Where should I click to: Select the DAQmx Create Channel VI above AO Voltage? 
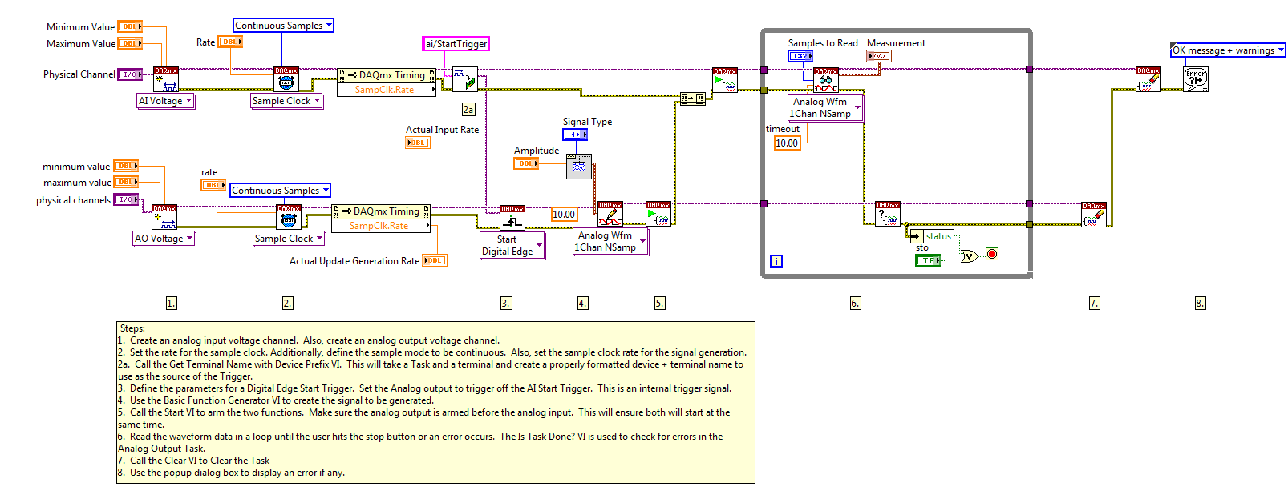(x=164, y=217)
